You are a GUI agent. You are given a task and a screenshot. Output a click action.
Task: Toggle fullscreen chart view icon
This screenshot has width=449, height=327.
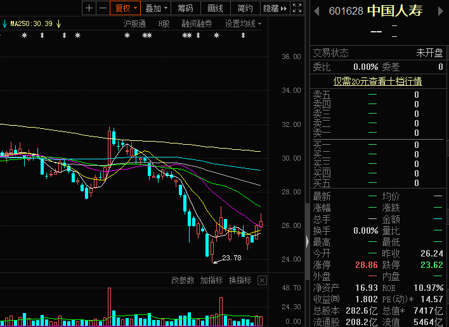point(297,8)
